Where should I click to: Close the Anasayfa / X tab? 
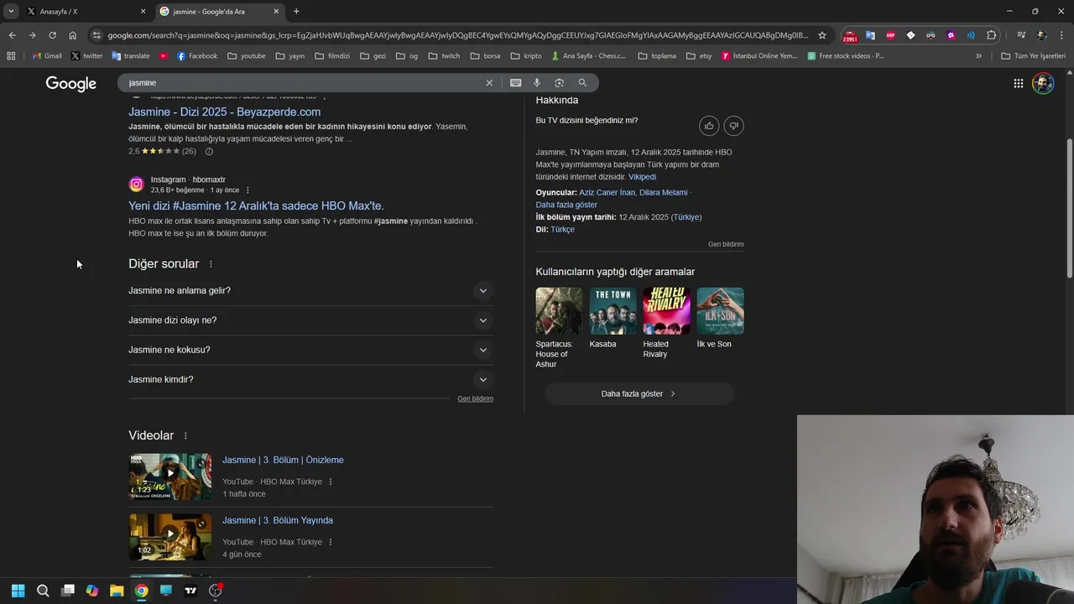(143, 11)
